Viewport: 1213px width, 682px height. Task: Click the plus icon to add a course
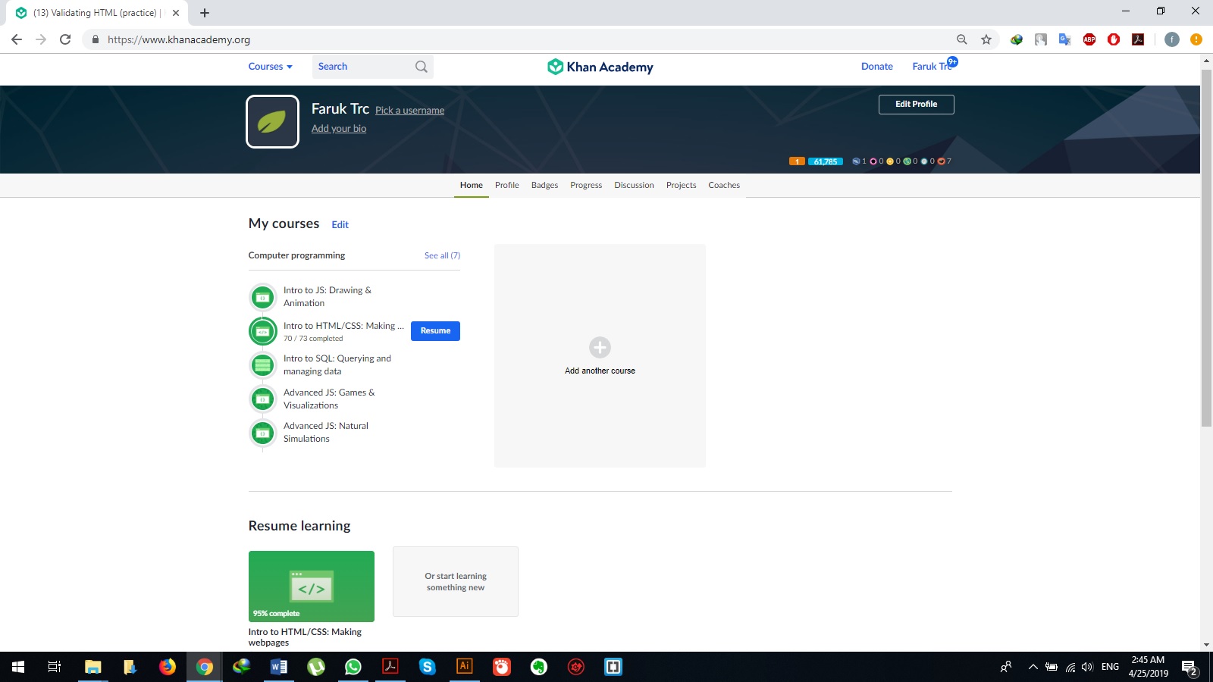tap(600, 347)
